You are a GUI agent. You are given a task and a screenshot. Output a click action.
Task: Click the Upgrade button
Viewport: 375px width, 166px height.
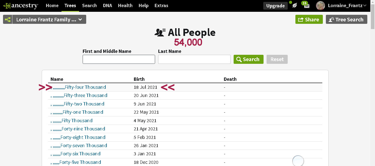coord(275,6)
